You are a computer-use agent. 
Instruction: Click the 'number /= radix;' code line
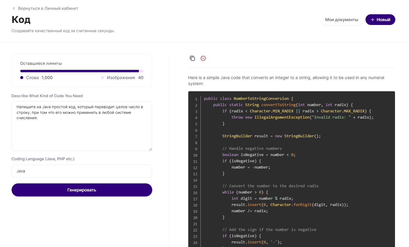pos(250,211)
